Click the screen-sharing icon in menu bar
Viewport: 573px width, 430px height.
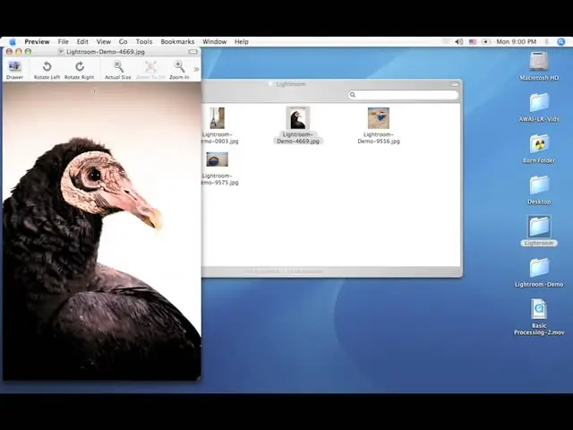[x=485, y=42]
